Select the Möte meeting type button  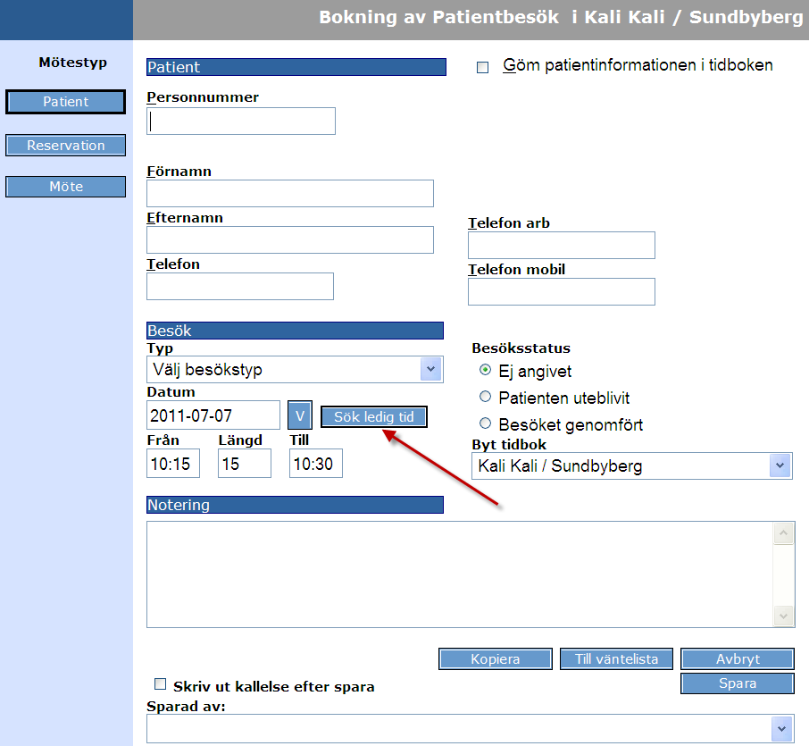[x=65, y=187]
